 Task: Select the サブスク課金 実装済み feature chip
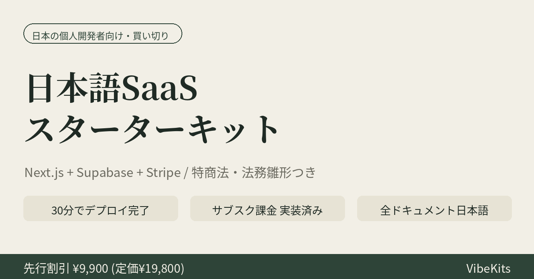coord(267,209)
